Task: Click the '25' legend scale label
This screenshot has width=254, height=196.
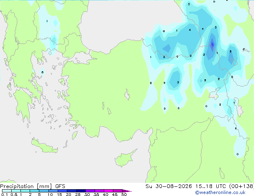Action: (x=78, y=194)
